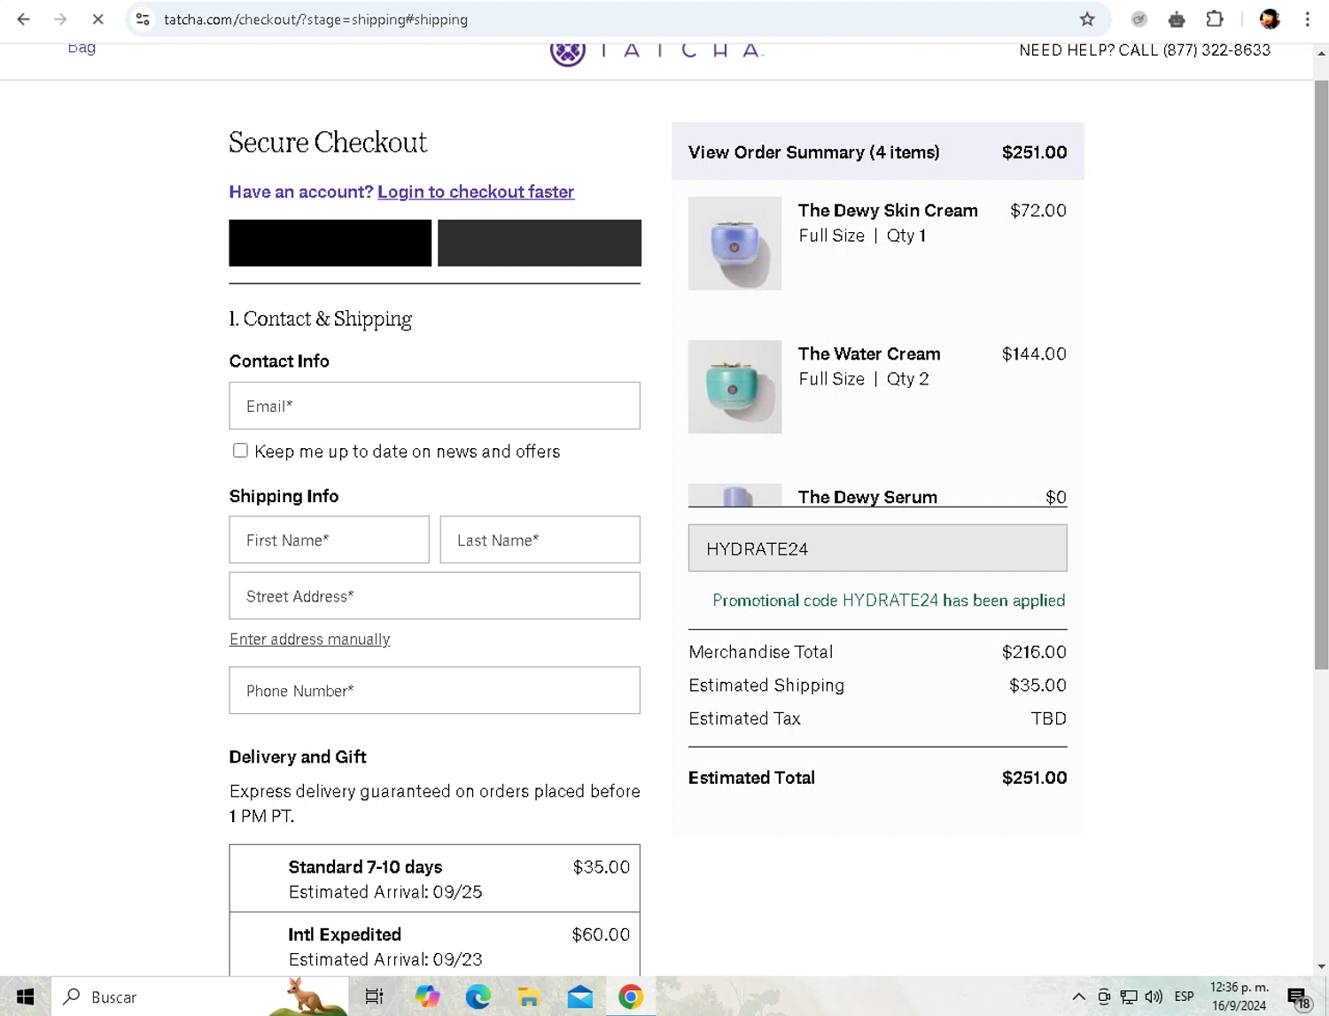
Task: Click the Estimated Shipping $35.00 amount
Action: [1038, 685]
